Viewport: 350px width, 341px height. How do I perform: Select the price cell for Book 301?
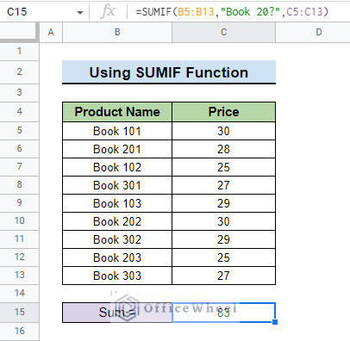tap(223, 185)
